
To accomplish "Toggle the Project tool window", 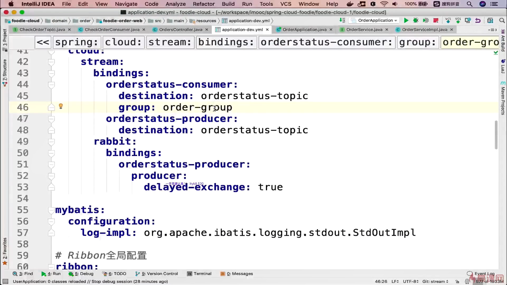I will 5,37.
